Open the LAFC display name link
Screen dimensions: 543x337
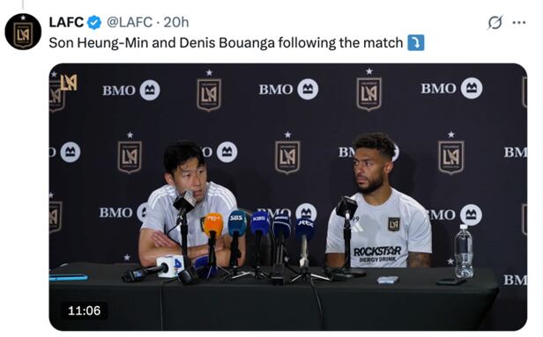pyautogui.click(x=66, y=23)
